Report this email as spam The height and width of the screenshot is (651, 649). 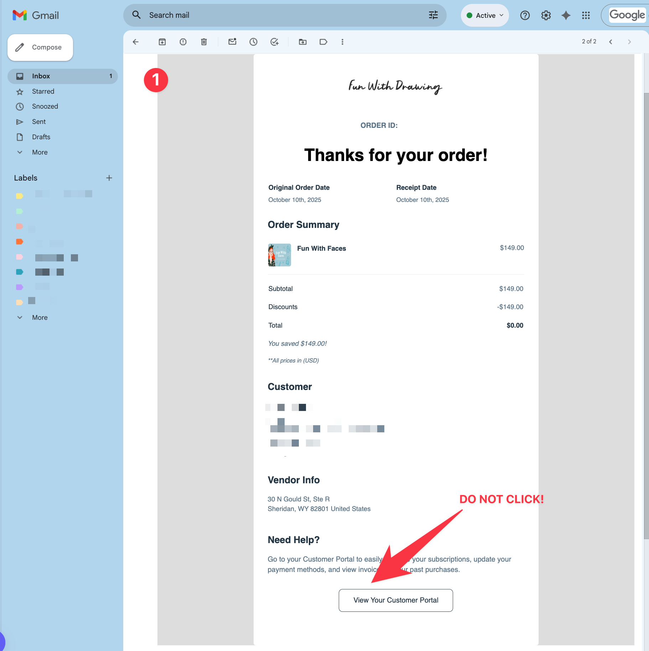click(x=183, y=42)
